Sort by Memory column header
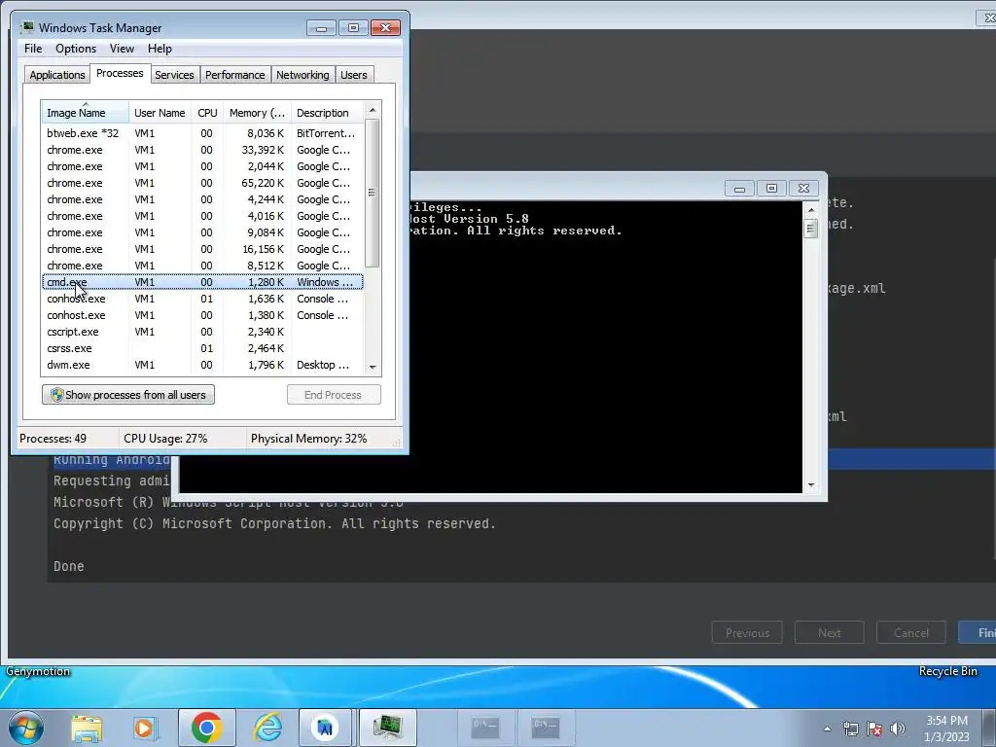 (x=257, y=113)
